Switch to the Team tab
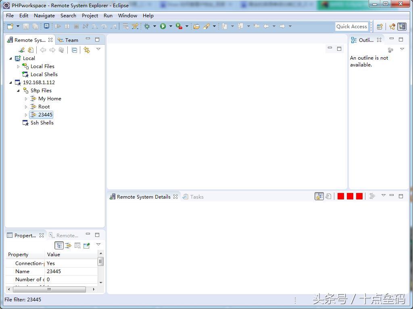Image resolution: width=413 pixels, height=309 pixels. click(x=68, y=40)
